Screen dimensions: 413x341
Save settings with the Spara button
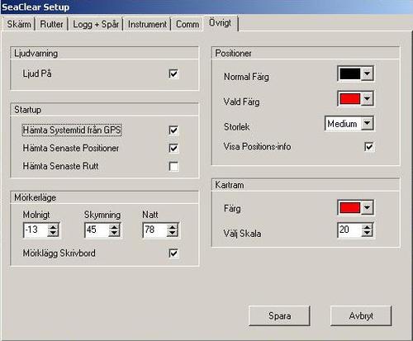279,315
